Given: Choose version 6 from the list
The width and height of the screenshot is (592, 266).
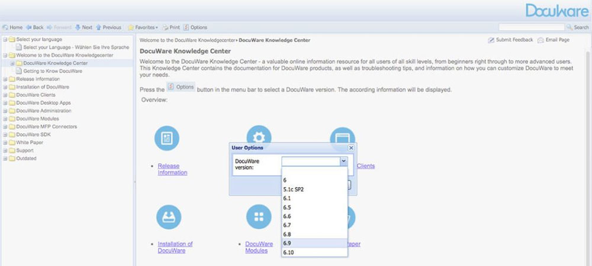Looking at the screenshot, I should point(314,180).
